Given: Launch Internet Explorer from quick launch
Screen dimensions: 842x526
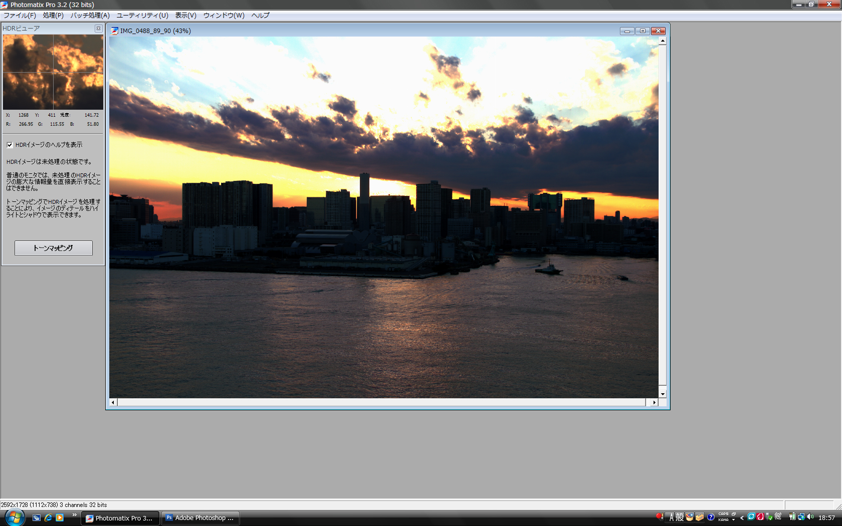Looking at the screenshot, I should click(x=48, y=518).
